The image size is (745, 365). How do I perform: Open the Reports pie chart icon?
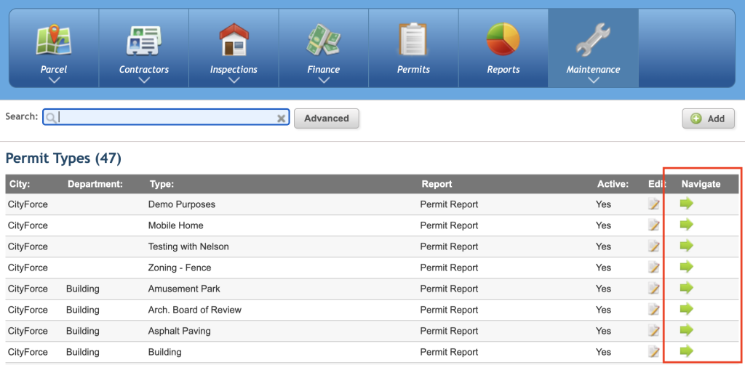coord(503,39)
